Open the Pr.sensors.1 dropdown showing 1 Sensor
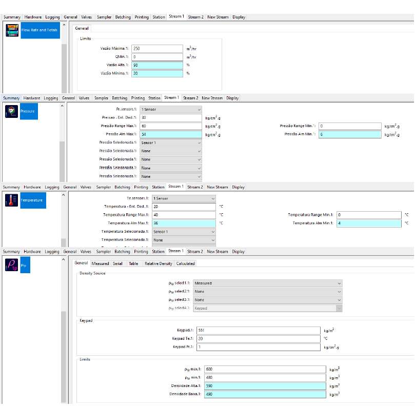 (171, 109)
